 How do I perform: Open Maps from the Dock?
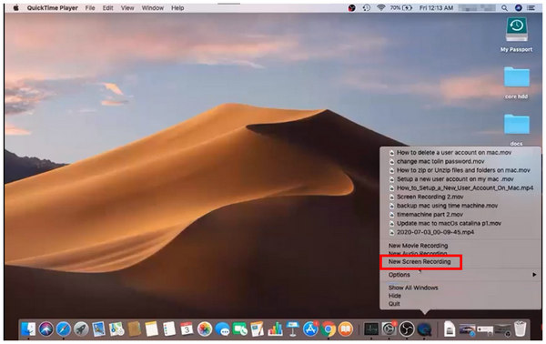coord(116,329)
